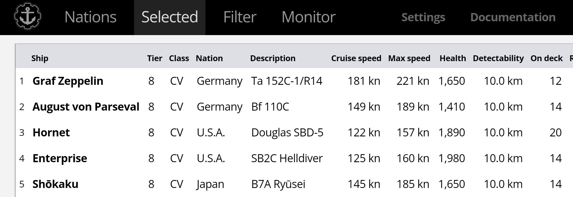Sort by the Tier column header

[155, 58]
